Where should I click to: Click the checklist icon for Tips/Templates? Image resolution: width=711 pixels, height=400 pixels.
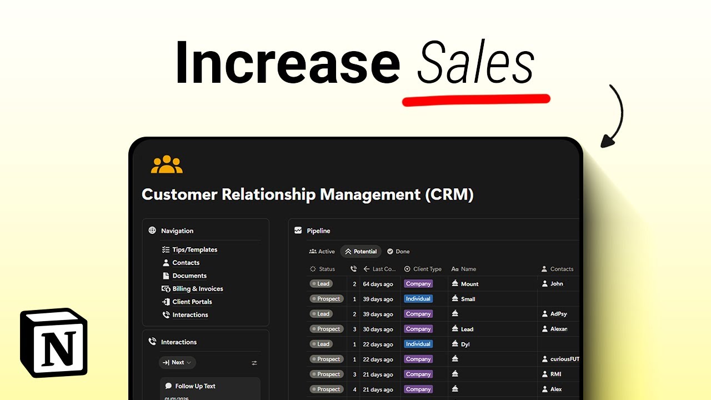pos(166,249)
